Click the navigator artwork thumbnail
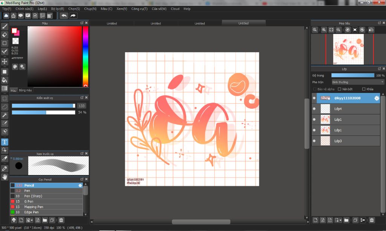The image size is (386, 231). point(348,49)
